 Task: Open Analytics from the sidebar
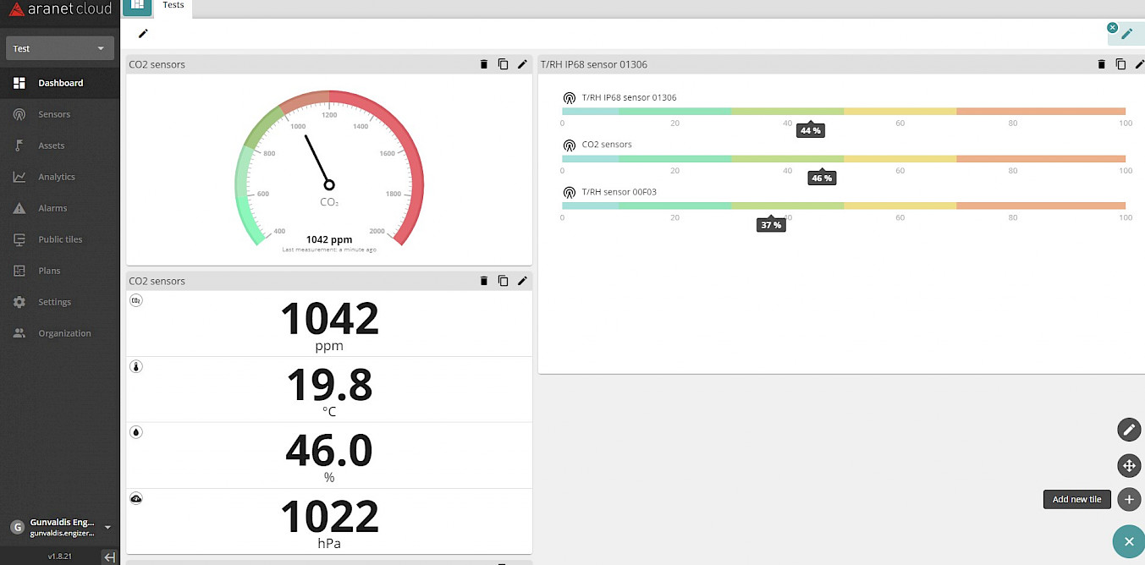coord(56,177)
